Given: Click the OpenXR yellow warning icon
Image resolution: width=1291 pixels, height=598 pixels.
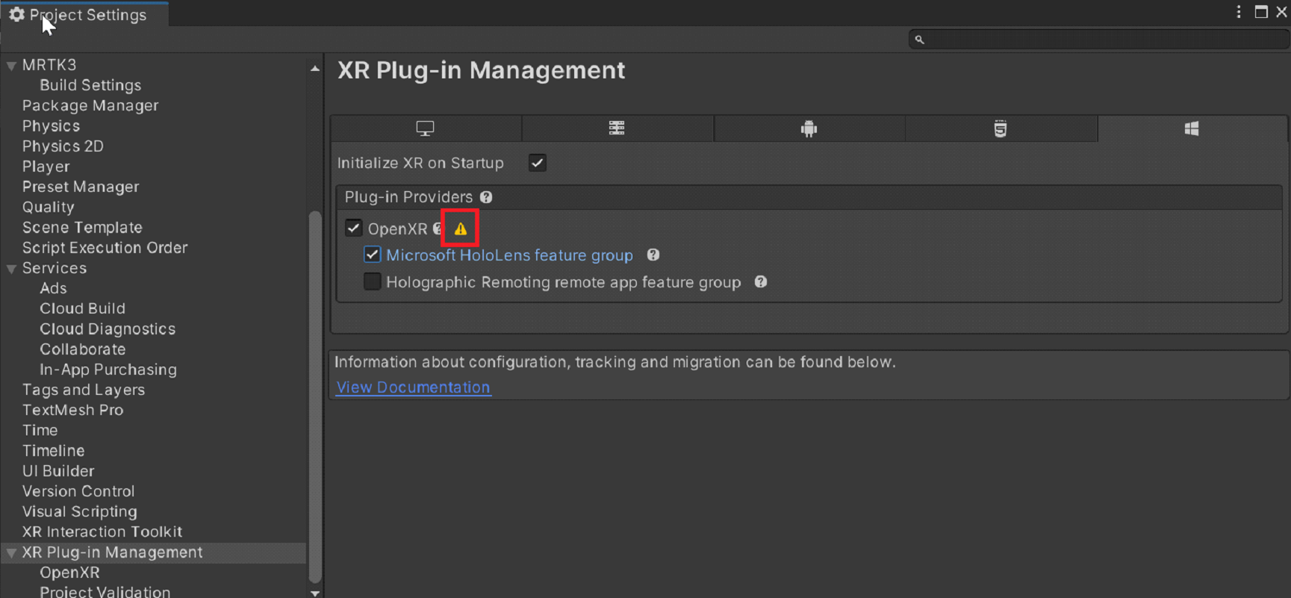Looking at the screenshot, I should click(x=460, y=229).
